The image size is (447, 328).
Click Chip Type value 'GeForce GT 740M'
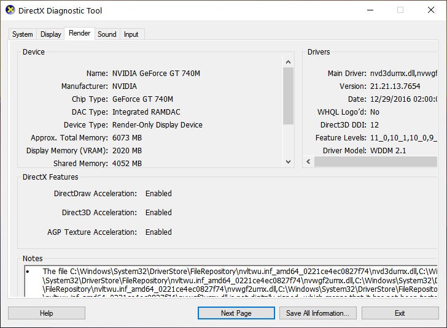click(x=142, y=99)
